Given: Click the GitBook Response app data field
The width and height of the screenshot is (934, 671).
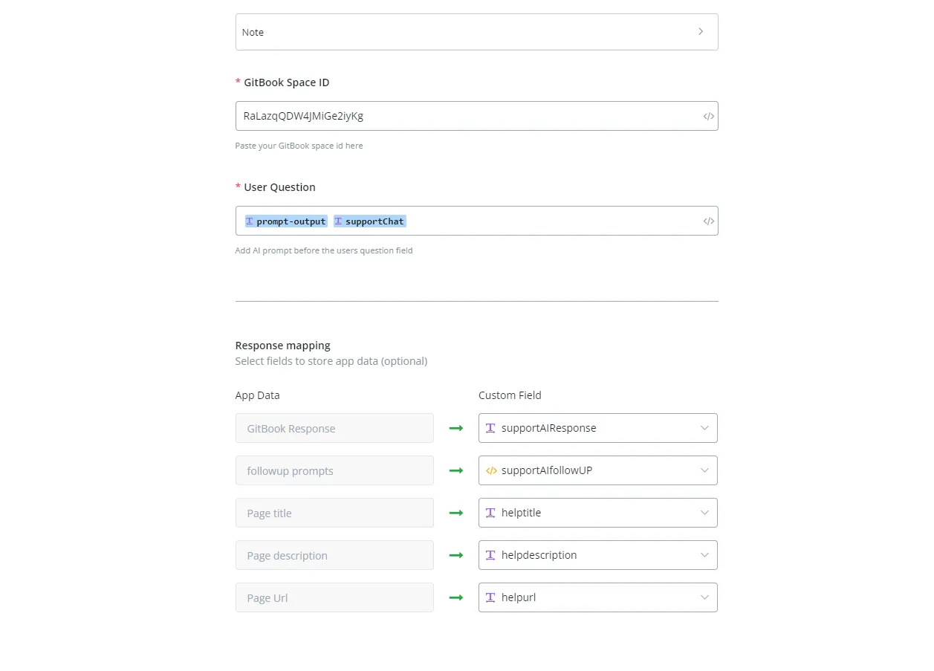Looking at the screenshot, I should [x=334, y=428].
